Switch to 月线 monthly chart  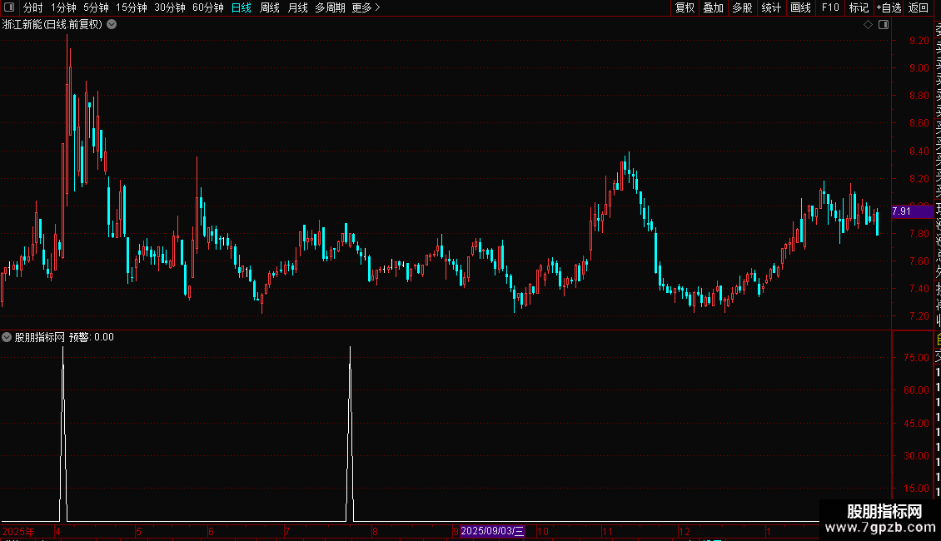click(x=297, y=7)
